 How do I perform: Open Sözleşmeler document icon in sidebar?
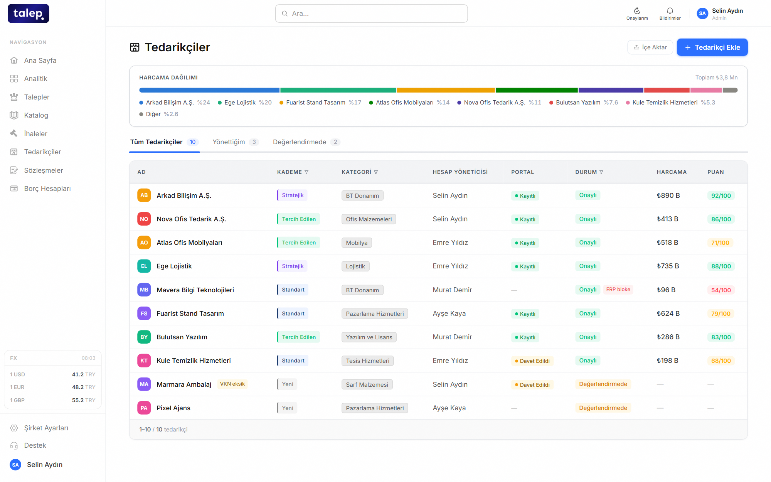[14, 170]
